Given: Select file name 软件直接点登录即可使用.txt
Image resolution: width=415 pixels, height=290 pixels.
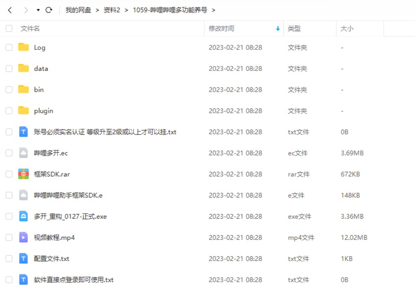Looking at the screenshot, I should [x=73, y=280].
